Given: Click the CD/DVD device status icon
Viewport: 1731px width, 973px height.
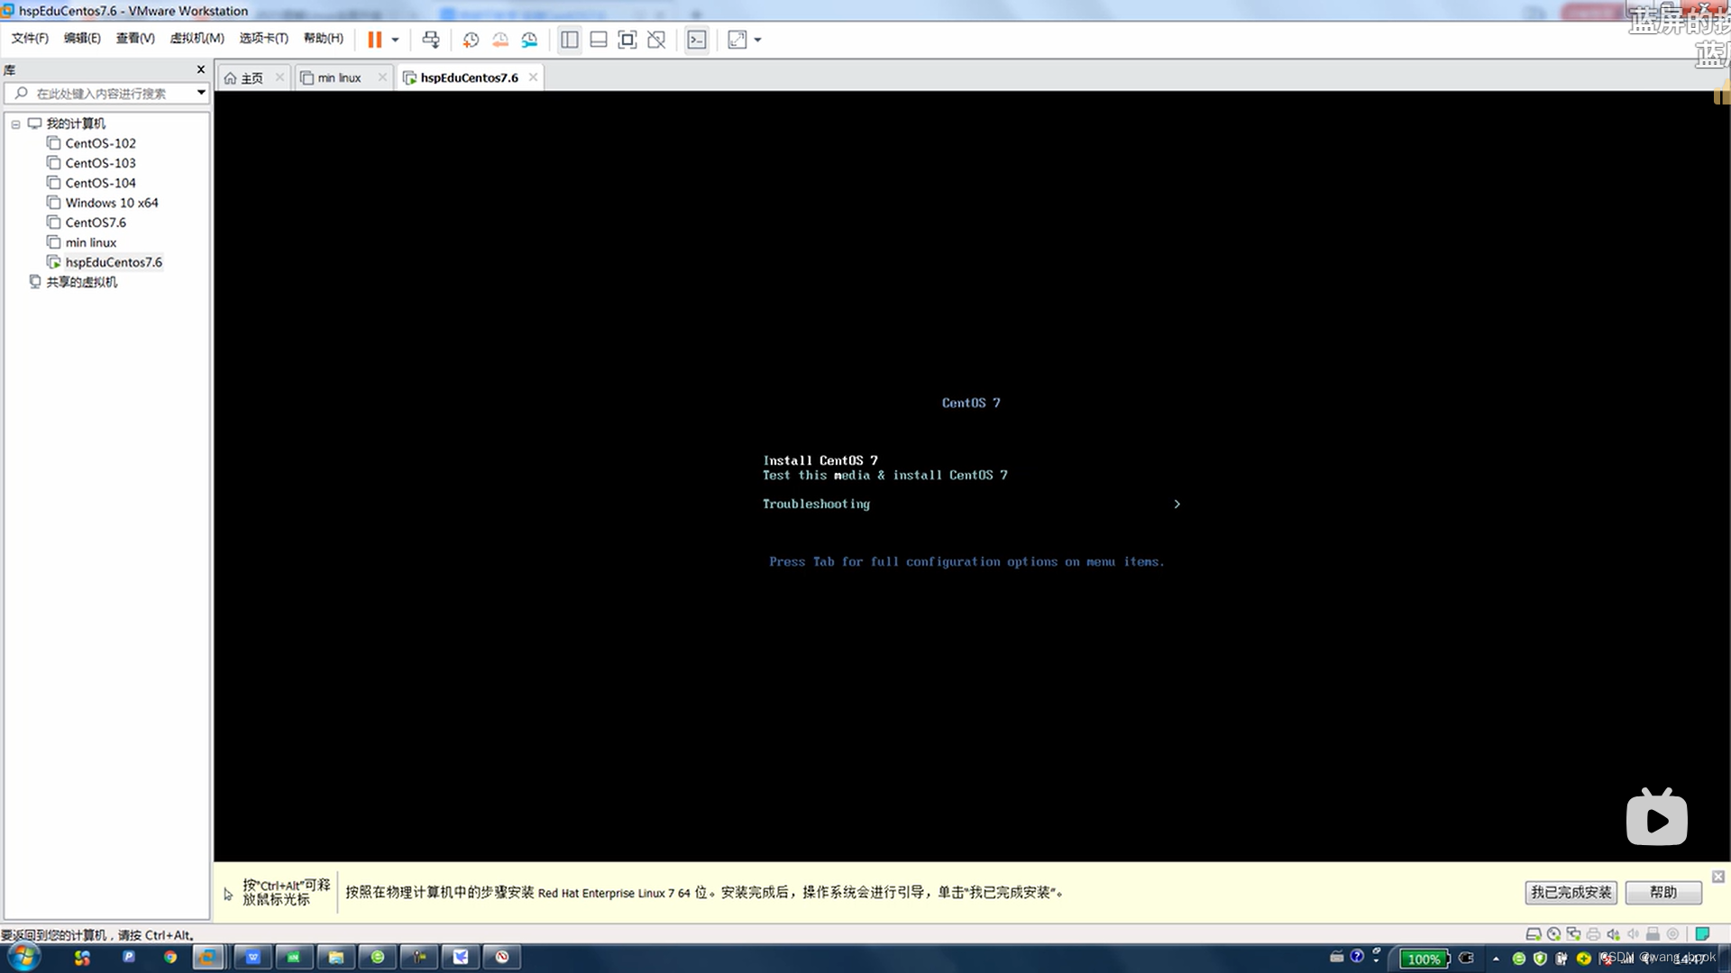Looking at the screenshot, I should point(1553,934).
